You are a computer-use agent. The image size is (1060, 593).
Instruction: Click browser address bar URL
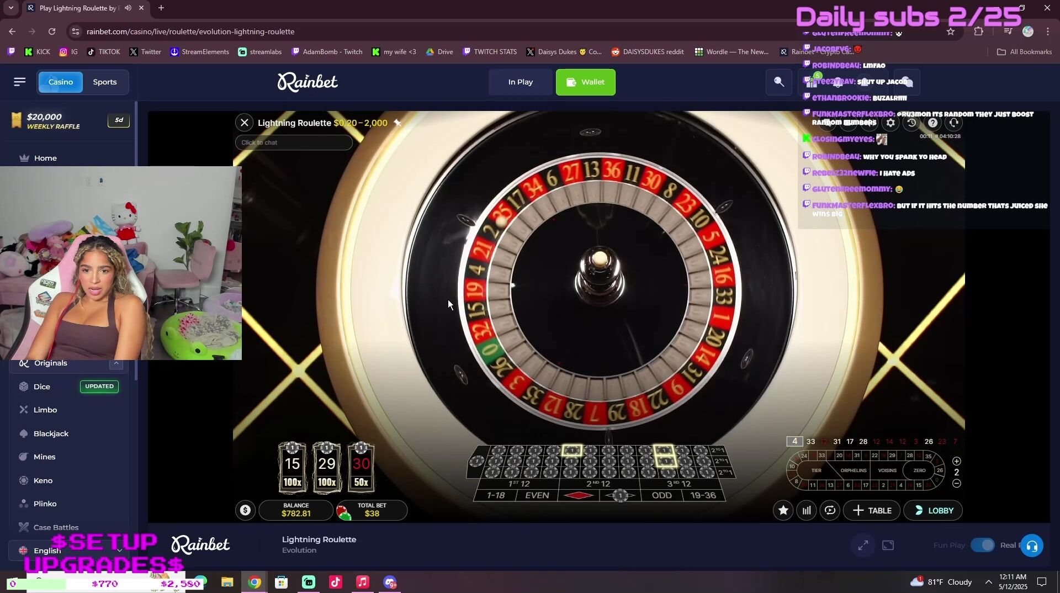(190, 31)
